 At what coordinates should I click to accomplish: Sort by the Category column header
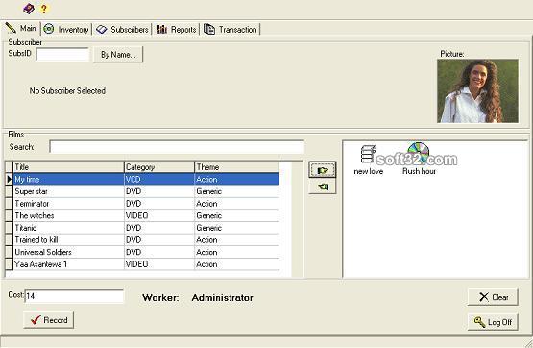point(159,167)
